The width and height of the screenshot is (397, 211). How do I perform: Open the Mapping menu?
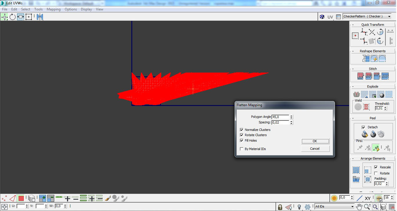coord(53,9)
